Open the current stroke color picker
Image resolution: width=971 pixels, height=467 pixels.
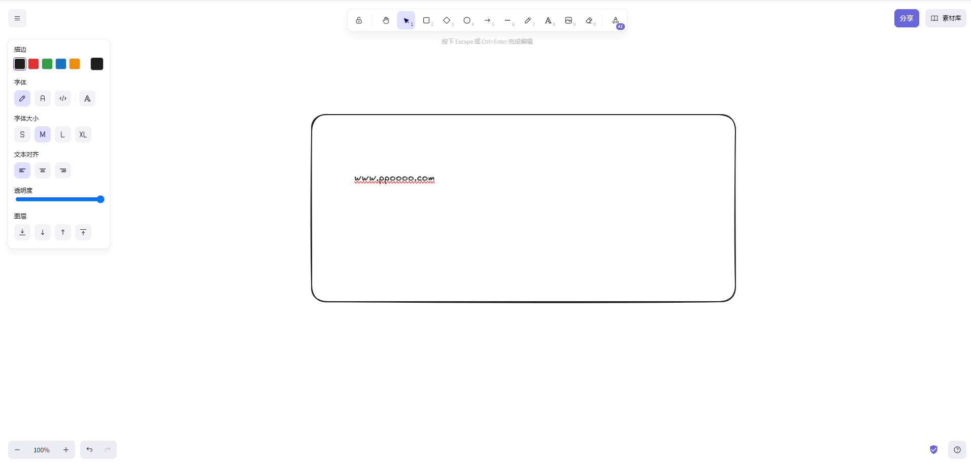click(x=97, y=64)
